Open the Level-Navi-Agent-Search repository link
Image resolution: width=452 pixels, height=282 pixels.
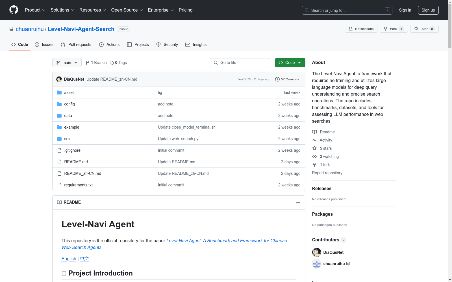tap(81, 29)
